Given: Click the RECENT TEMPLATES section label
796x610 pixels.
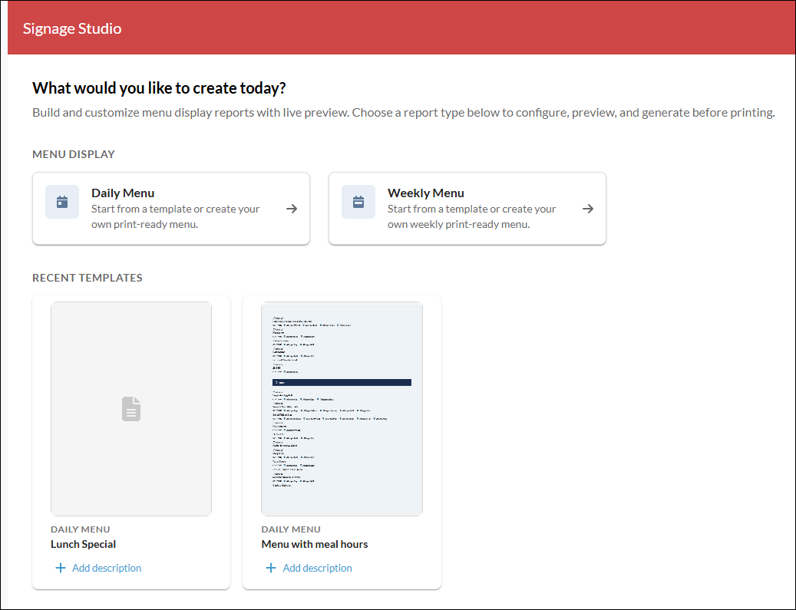Looking at the screenshot, I should pyautogui.click(x=88, y=278).
